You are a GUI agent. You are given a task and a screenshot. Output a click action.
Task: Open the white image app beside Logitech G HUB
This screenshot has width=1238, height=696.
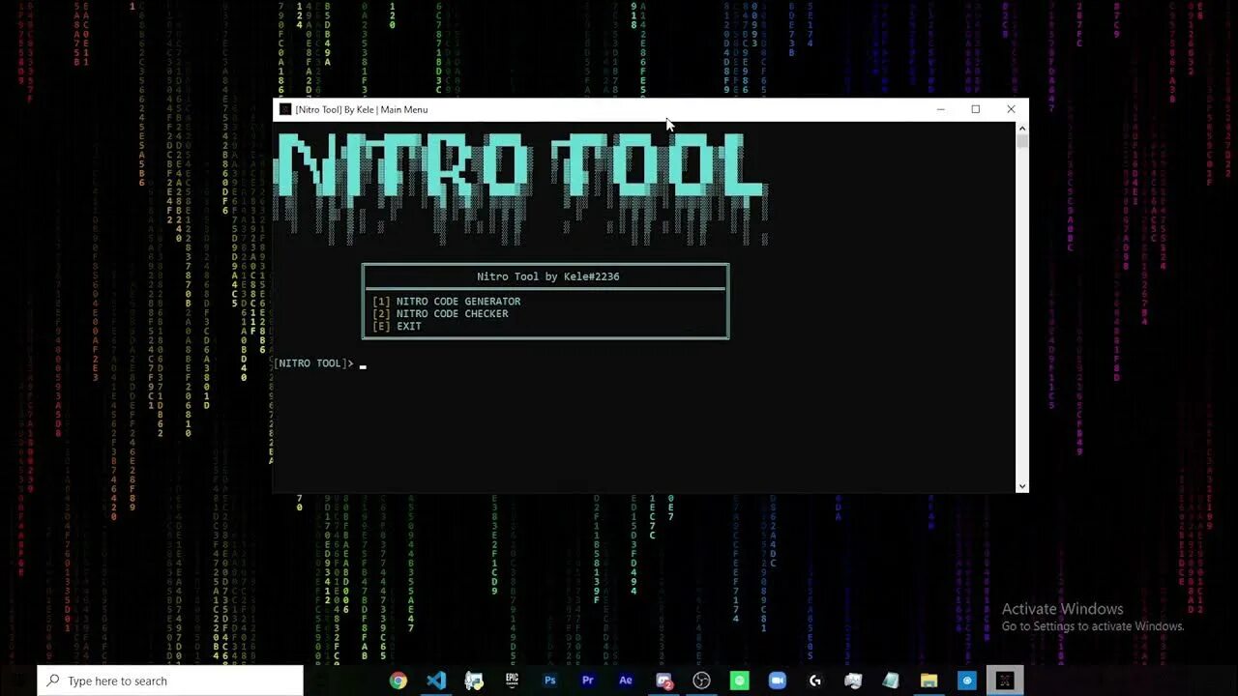click(x=853, y=681)
